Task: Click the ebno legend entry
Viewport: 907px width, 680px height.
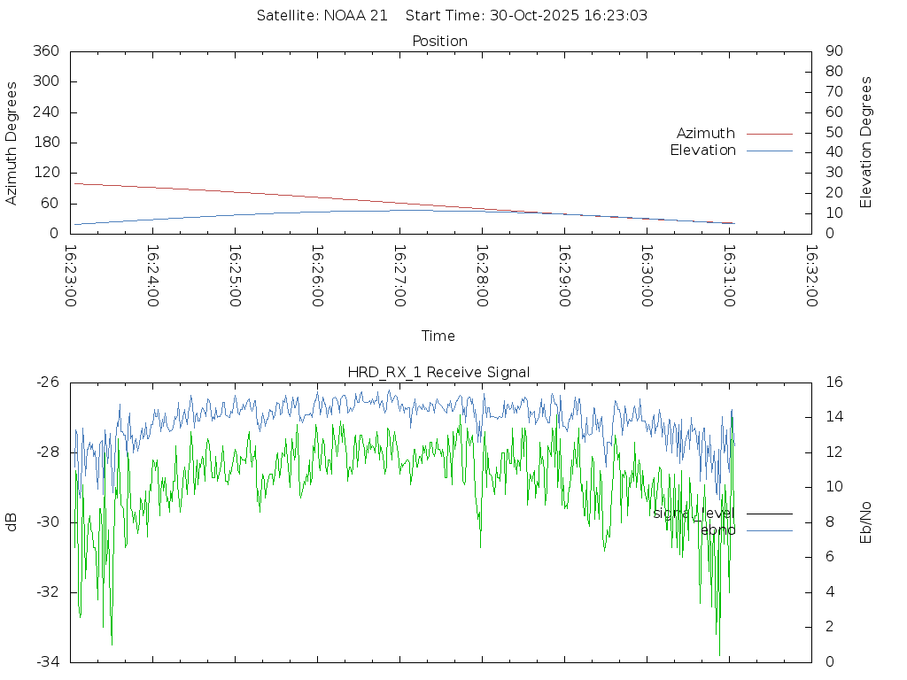Action: coord(717,529)
